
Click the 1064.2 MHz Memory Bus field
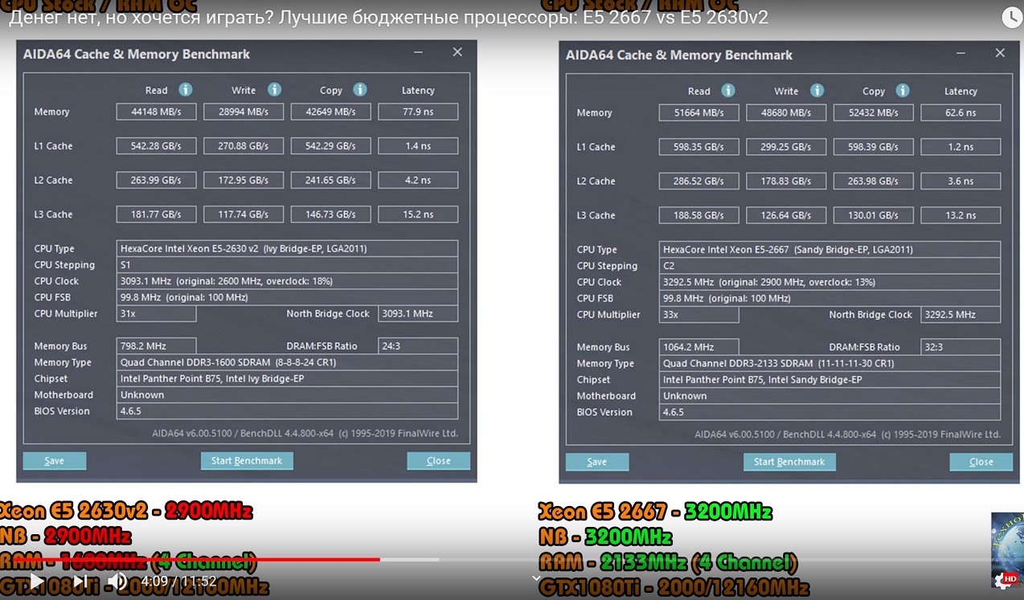699,346
